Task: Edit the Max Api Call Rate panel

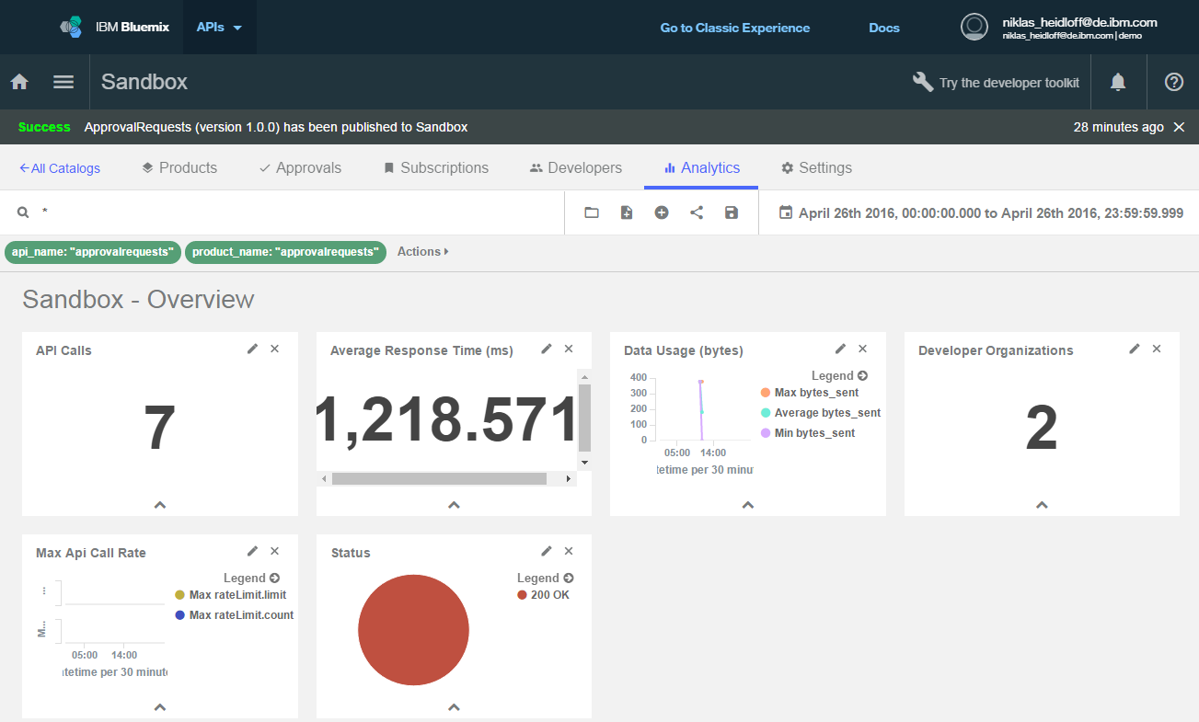Action: (252, 551)
